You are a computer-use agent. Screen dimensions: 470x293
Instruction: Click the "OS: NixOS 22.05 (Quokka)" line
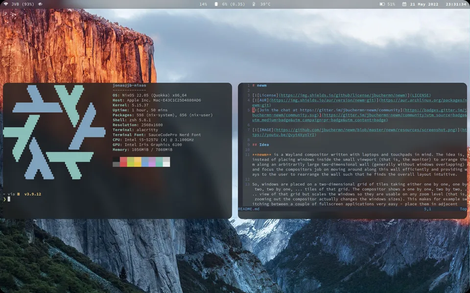click(x=150, y=95)
